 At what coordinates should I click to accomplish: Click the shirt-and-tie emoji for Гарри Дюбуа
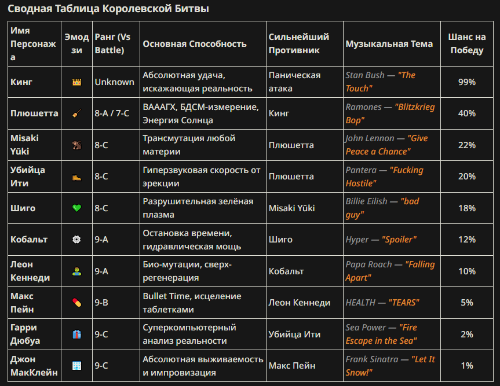(76, 334)
